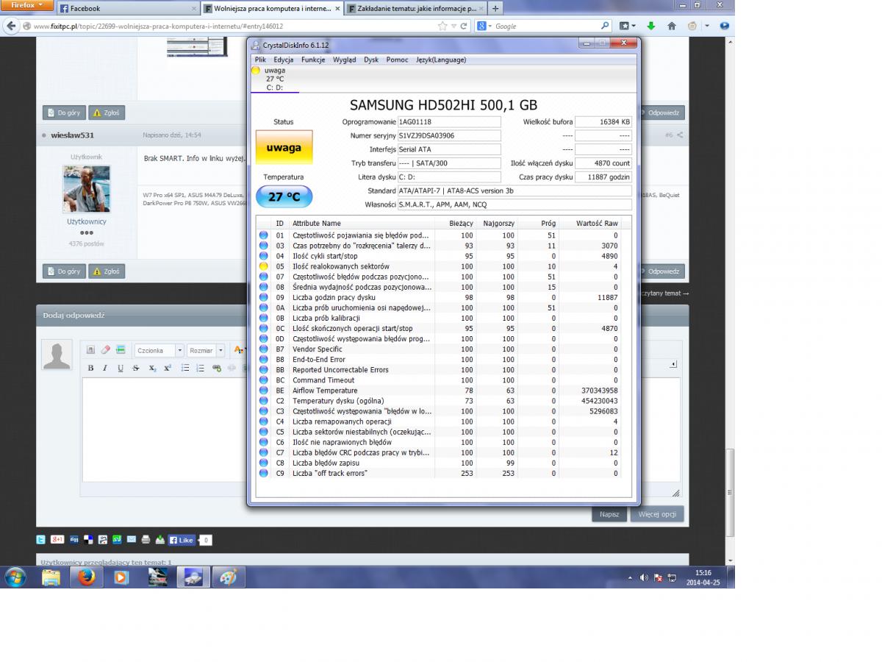The width and height of the screenshot is (882, 662).
Task: Open the Rozmiar font size dropdown
Action: click(207, 351)
